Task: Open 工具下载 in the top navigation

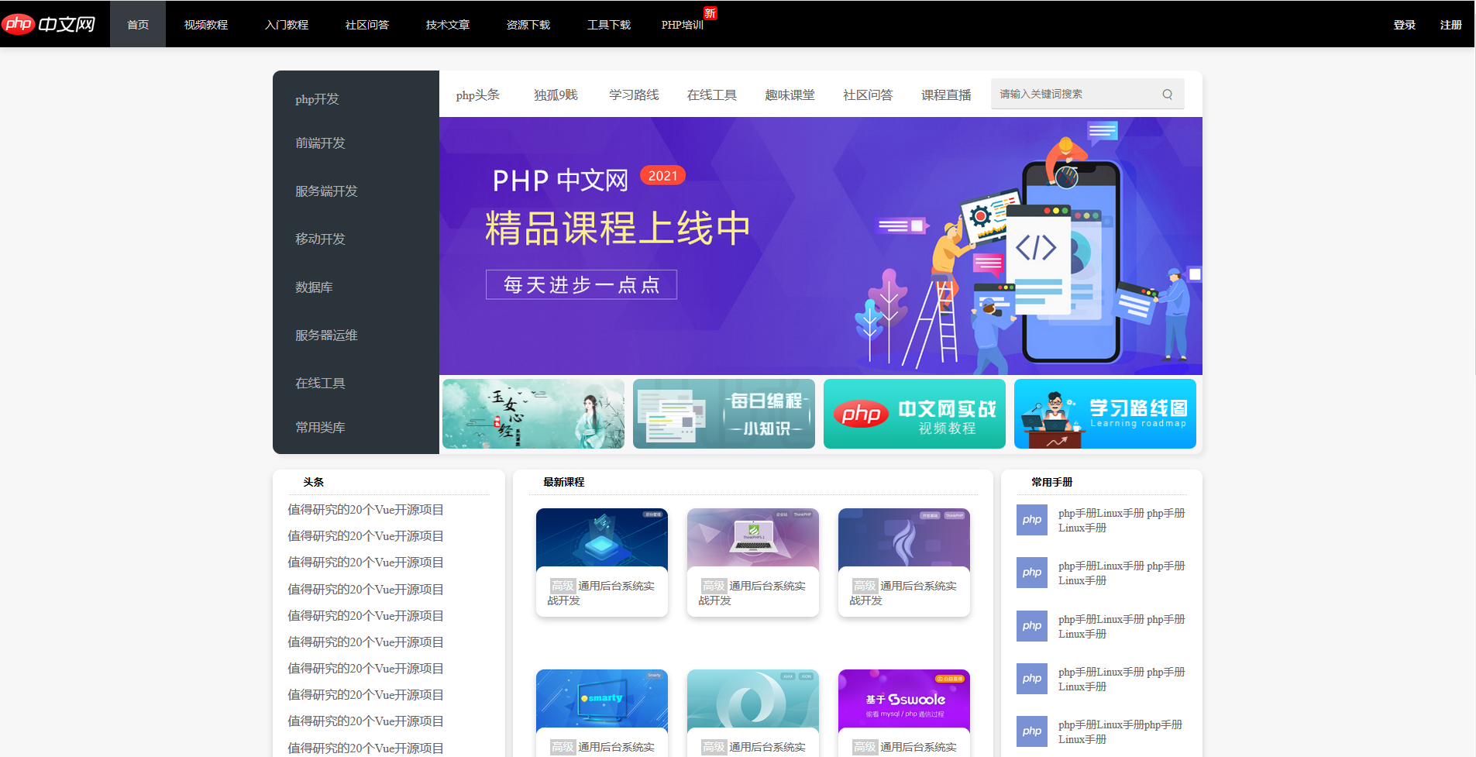Action: point(609,25)
